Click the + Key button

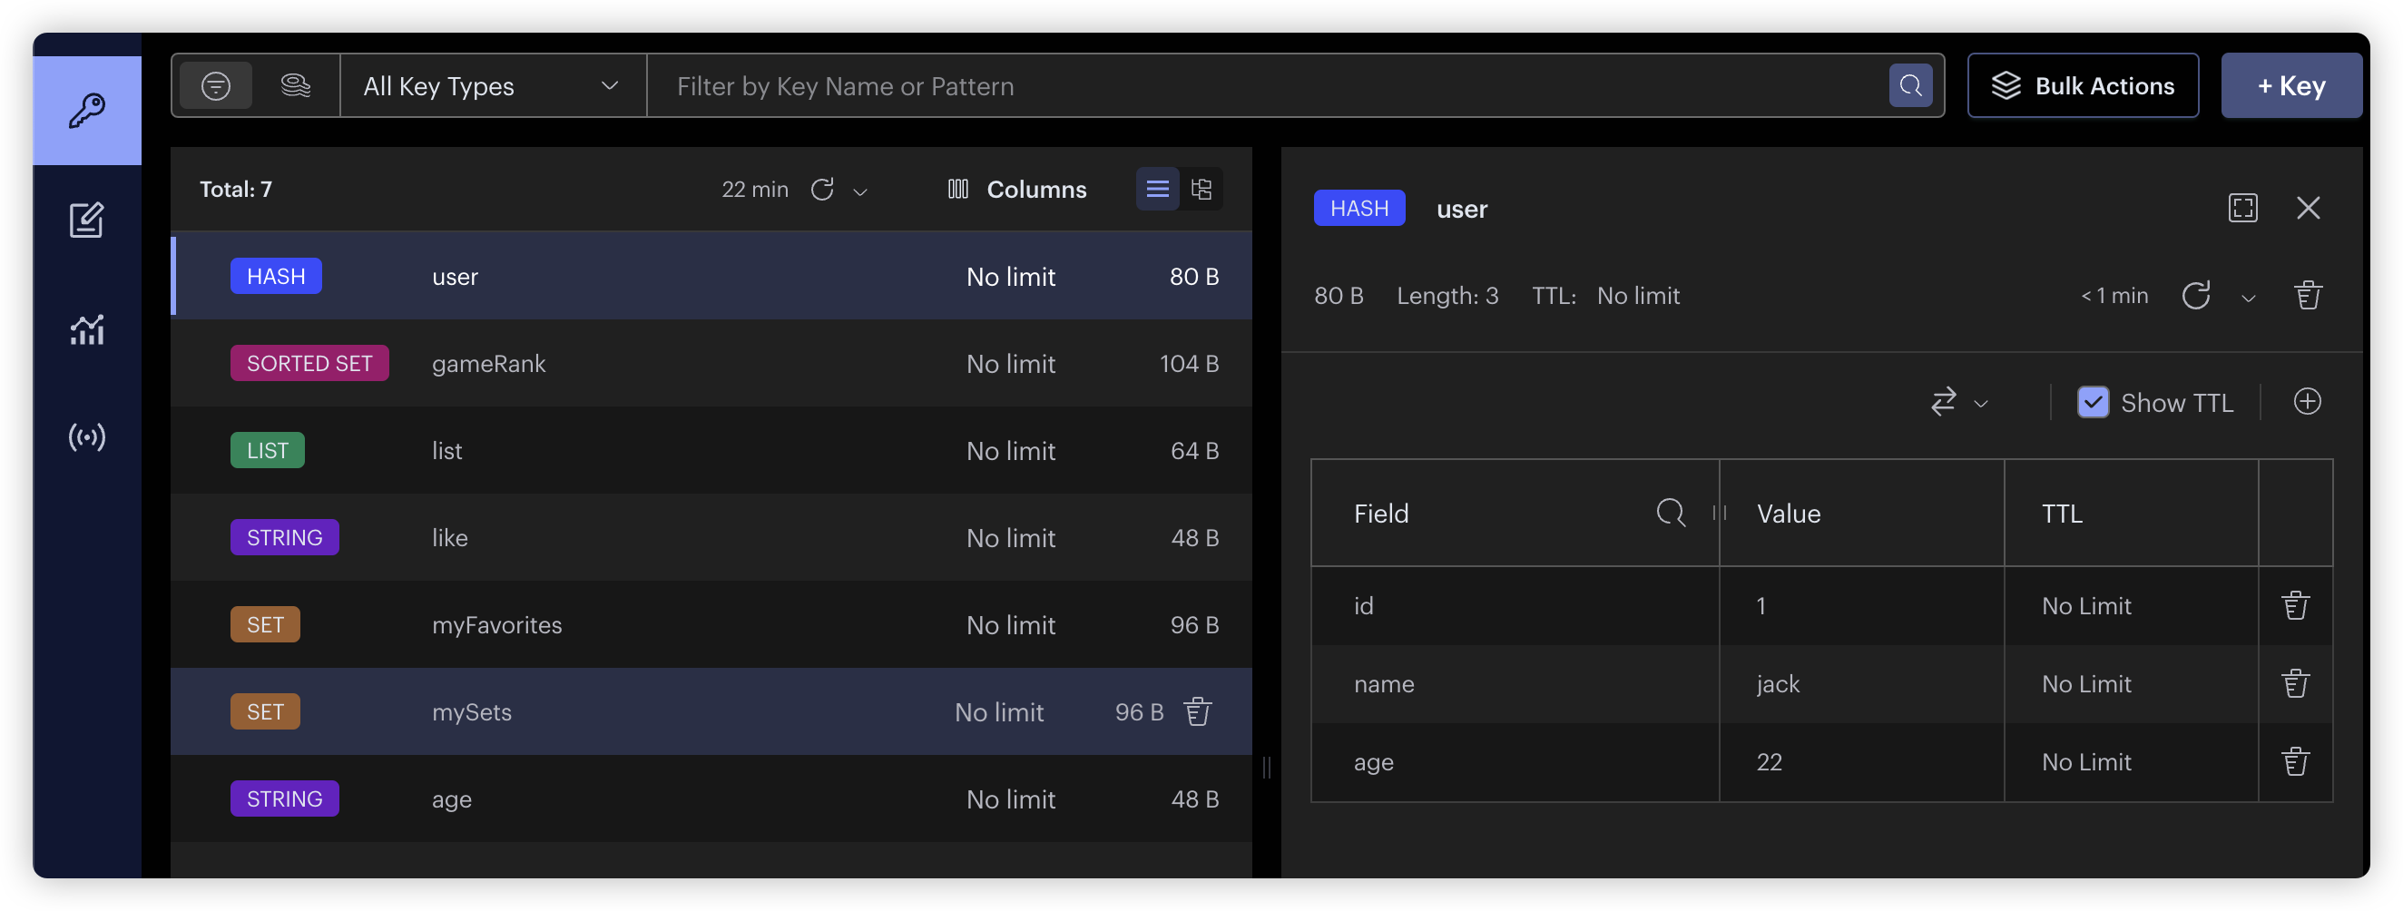tap(2290, 86)
